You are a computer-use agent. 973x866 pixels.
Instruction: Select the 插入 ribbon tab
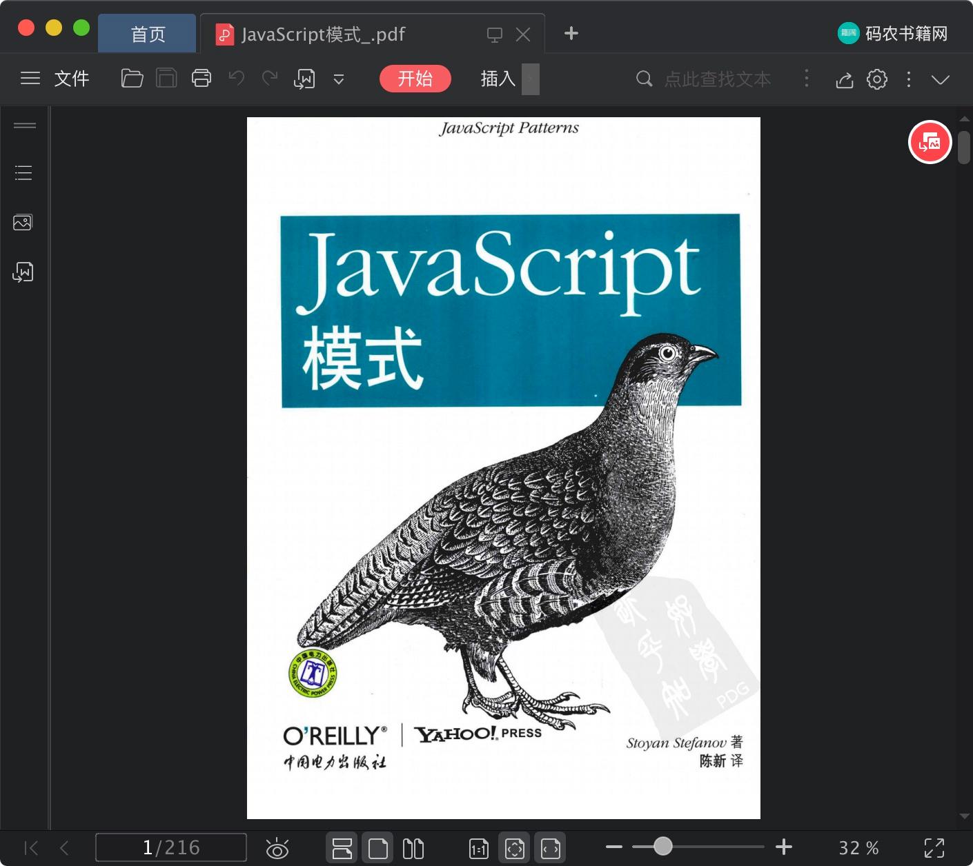point(498,79)
